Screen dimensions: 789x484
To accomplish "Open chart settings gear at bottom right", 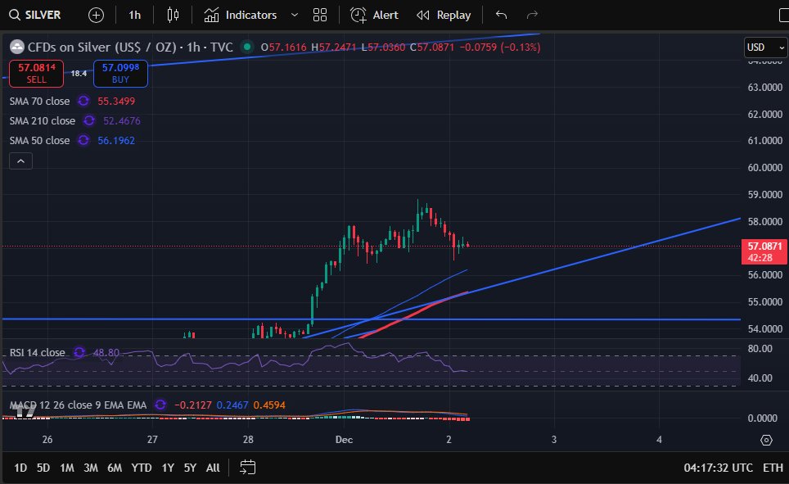I will click(x=766, y=440).
